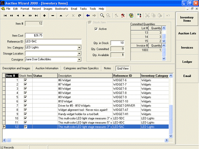
Task: Open the Bookmarks menu
Action: click(x=62, y=9)
